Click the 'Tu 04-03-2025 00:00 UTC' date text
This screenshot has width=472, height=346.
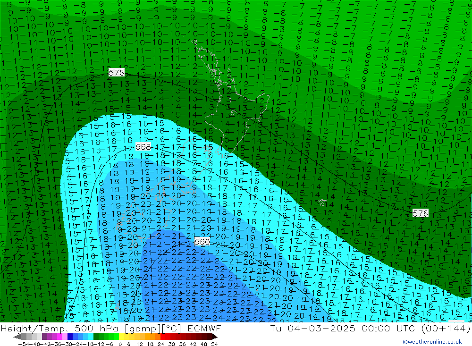343,328
